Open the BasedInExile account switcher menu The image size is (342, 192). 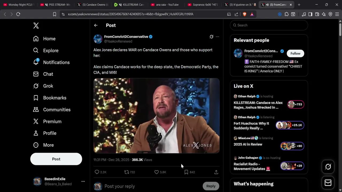click(83, 181)
